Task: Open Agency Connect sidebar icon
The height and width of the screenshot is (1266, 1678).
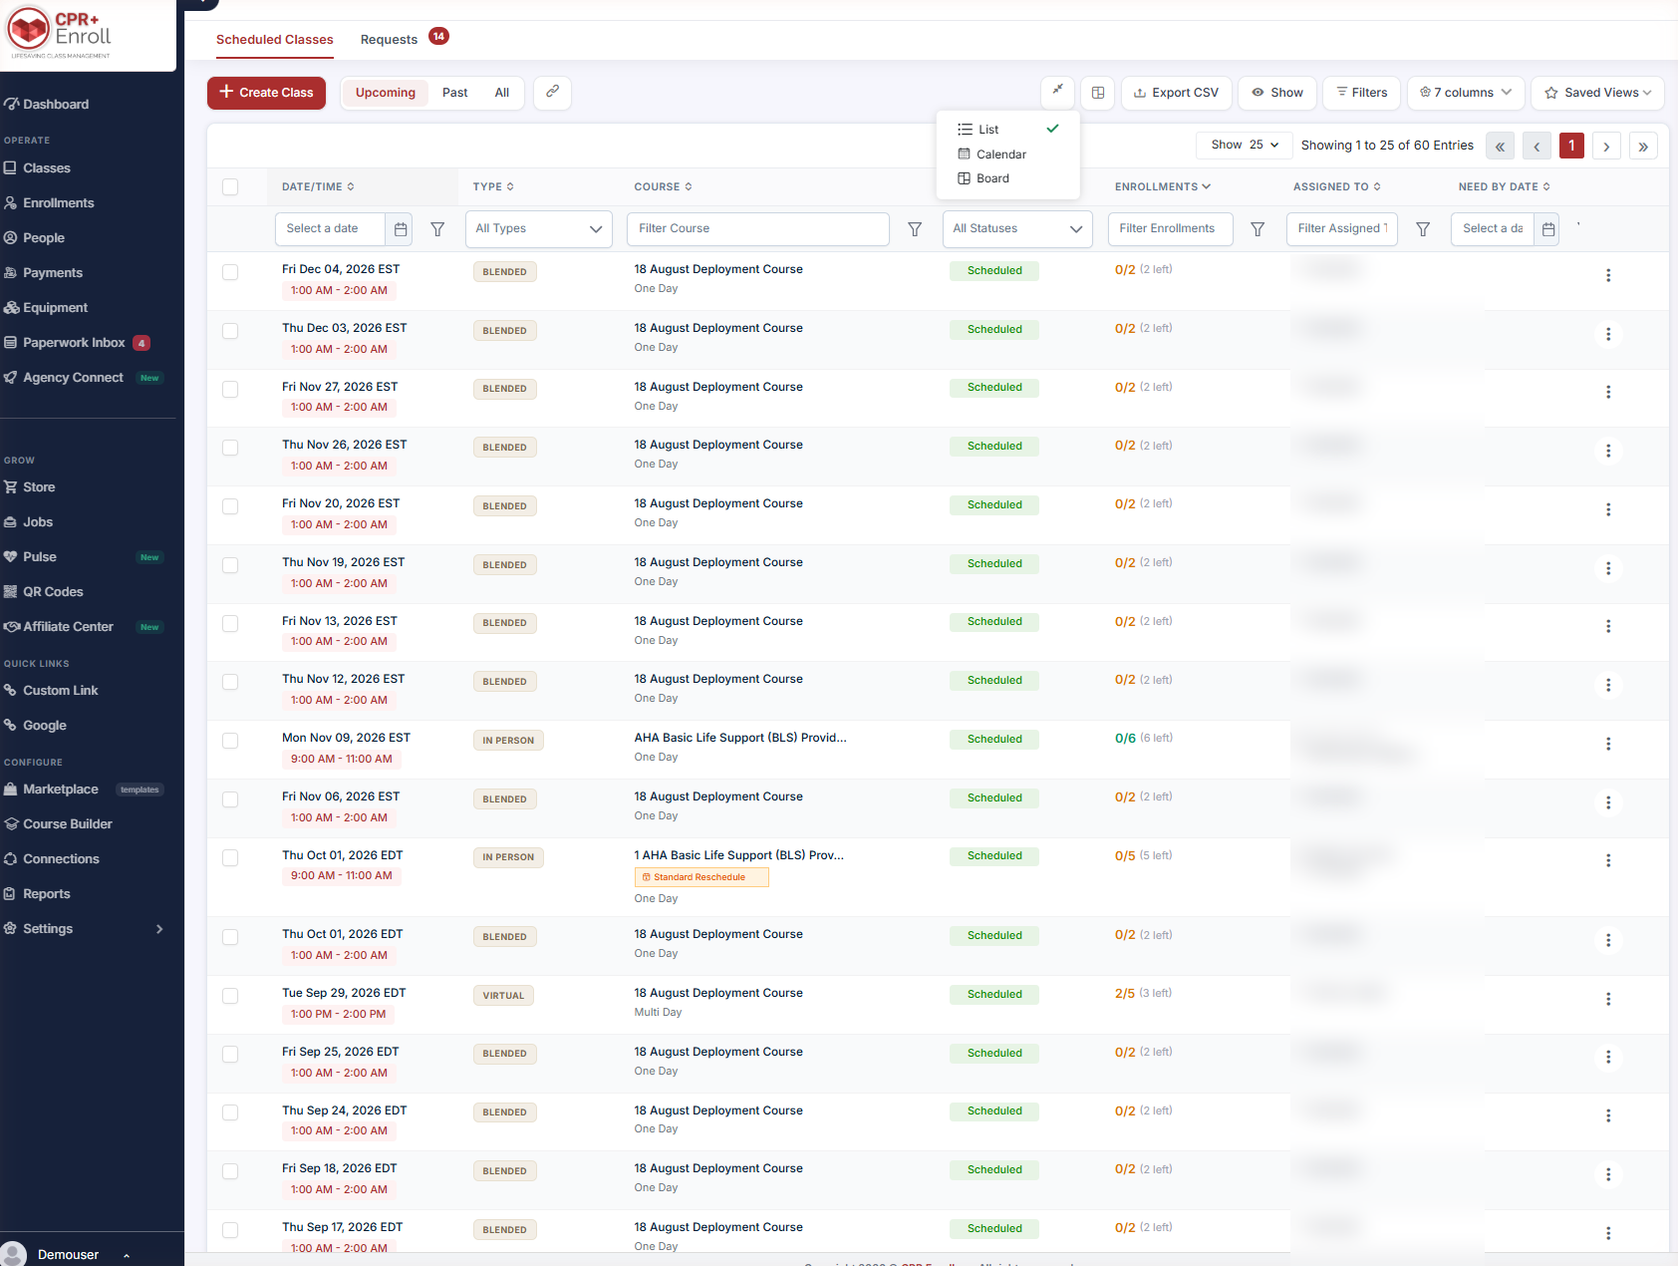Action: click(11, 377)
